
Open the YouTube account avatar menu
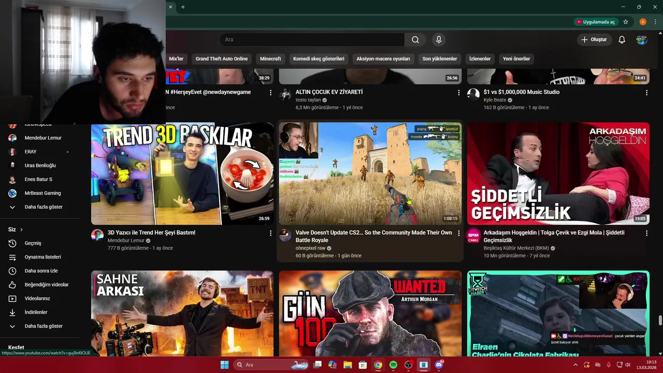[642, 40]
